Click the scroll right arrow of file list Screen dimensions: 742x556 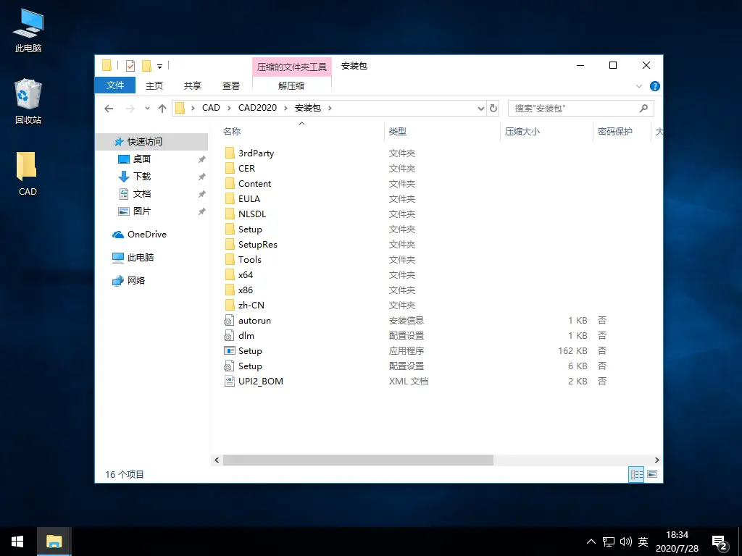pos(656,460)
